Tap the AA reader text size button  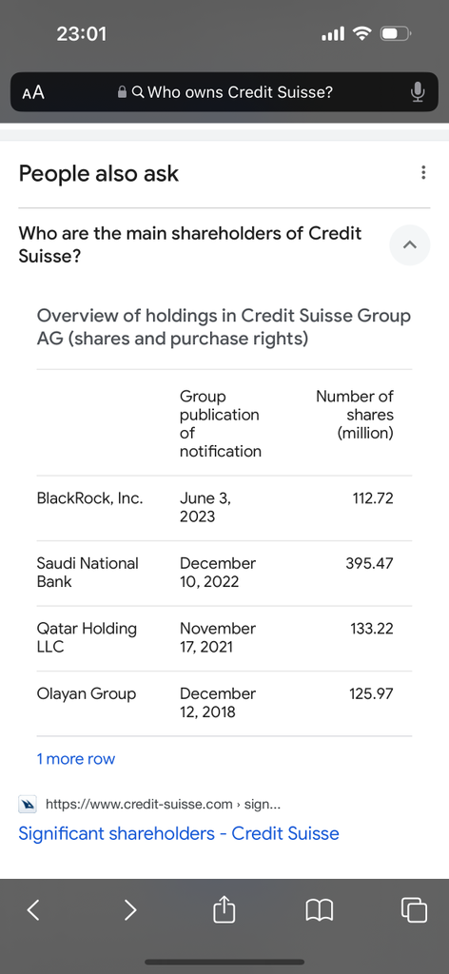pos(33,92)
